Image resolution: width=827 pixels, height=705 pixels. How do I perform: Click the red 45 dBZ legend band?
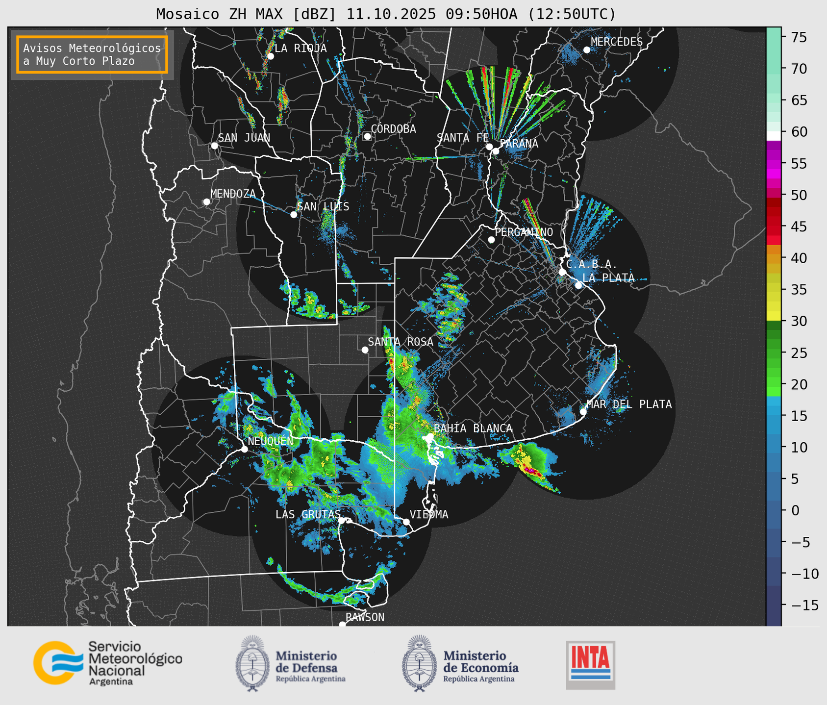point(773,227)
